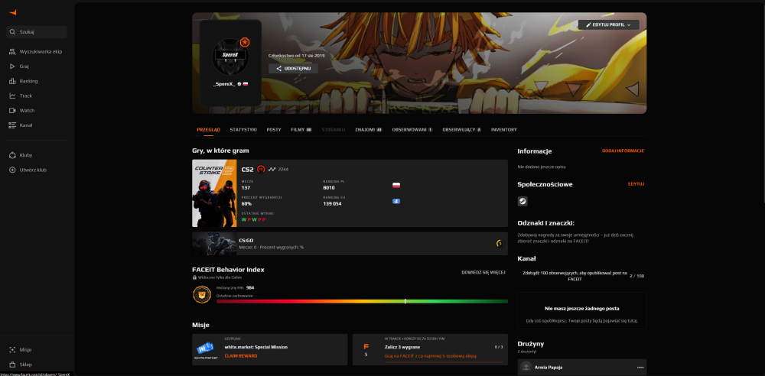Click the page vertical scrollbar
The image size is (765, 376).
point(763,102)
